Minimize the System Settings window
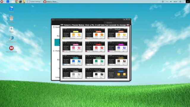Viewport: 190px width, 107px height. (x=124, y=19)
